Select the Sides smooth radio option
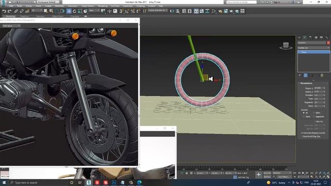The image size is (331, 186). coord(314,113)
